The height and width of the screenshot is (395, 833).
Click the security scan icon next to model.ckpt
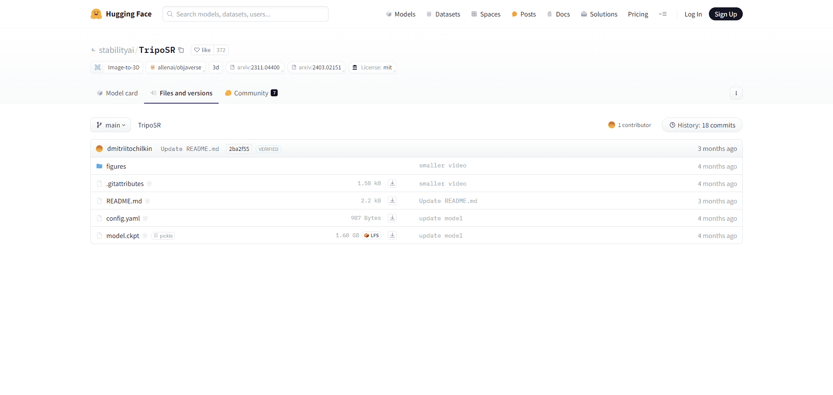click(x=145, y=236)
